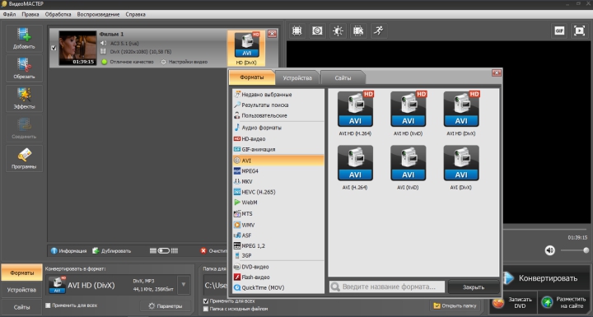Toggle the left Применить для всех checkbox

(x=48, y=305)
